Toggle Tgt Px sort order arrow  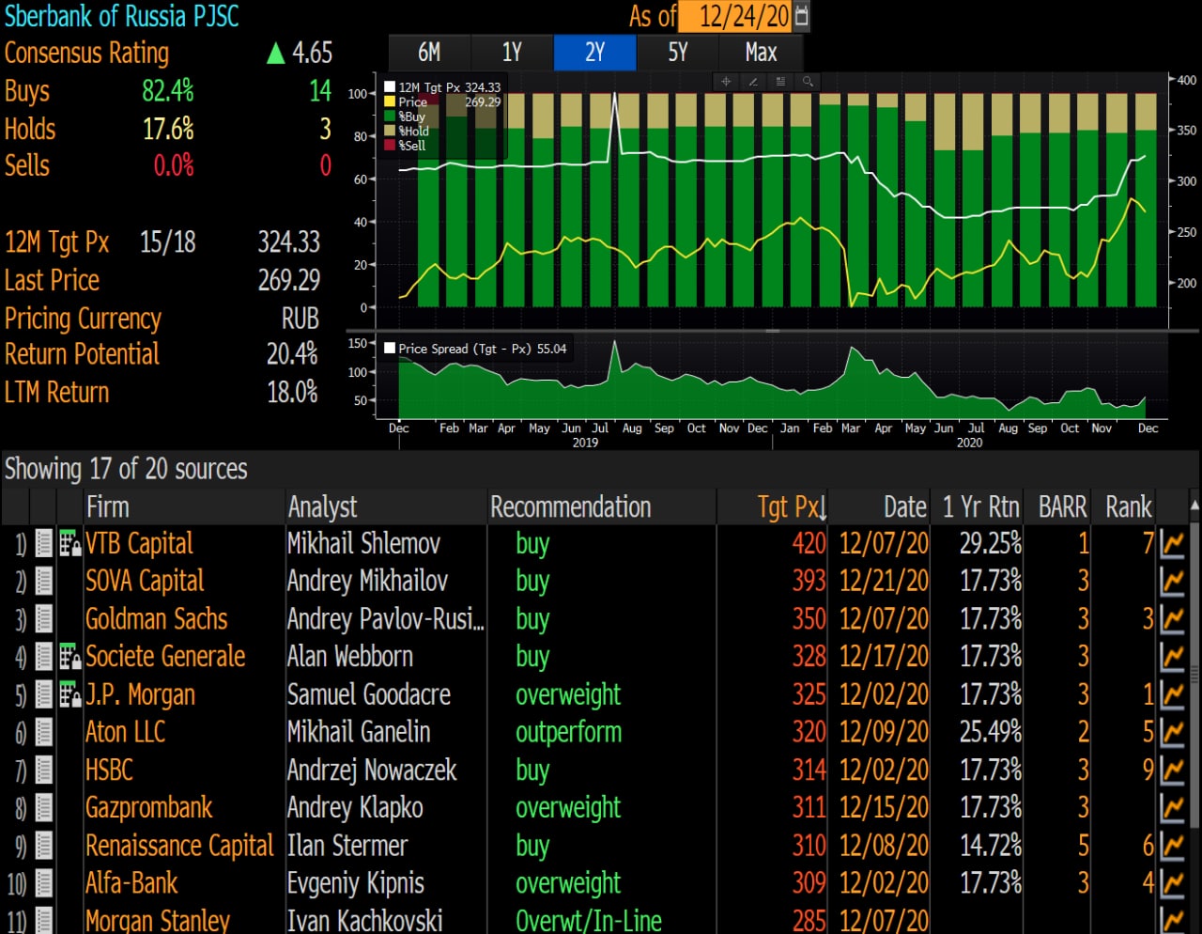(x=823, y=509)
